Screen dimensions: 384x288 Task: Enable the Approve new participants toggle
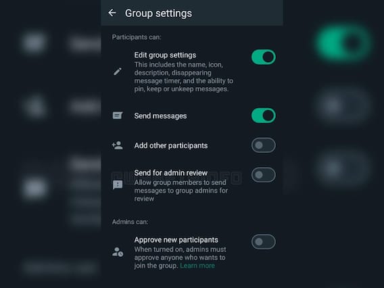(264, 242)
